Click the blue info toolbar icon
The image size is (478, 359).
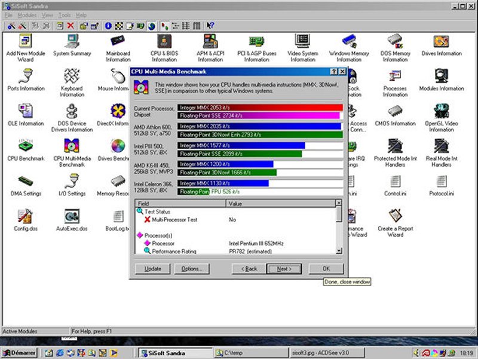pyautogui.click(x=108, y=26)
